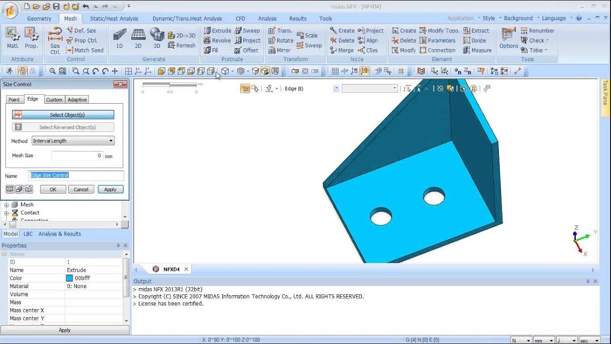The height and width of the screenshot is (344, 611).
Task: Switch to the Adaptive tab
Action: click(77, 99)
